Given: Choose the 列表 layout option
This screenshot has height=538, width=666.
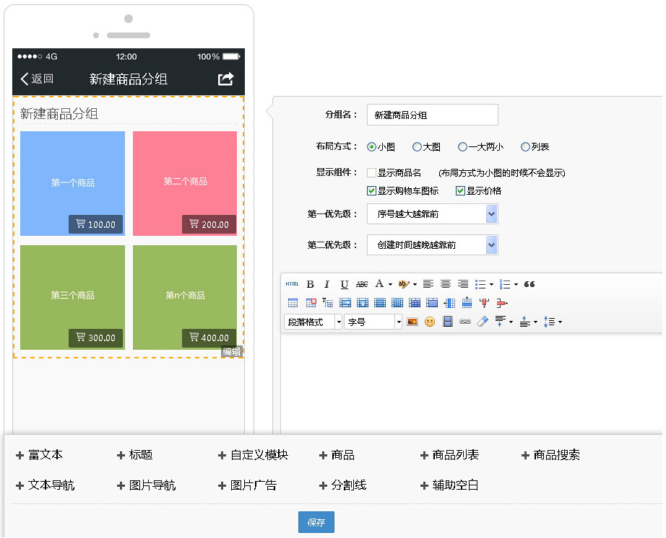Looking at the screenshot, I should 525,147.
